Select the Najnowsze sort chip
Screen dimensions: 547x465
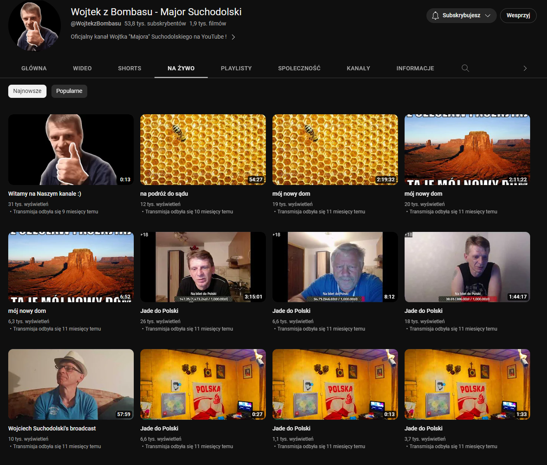click(x=27, y=91)
